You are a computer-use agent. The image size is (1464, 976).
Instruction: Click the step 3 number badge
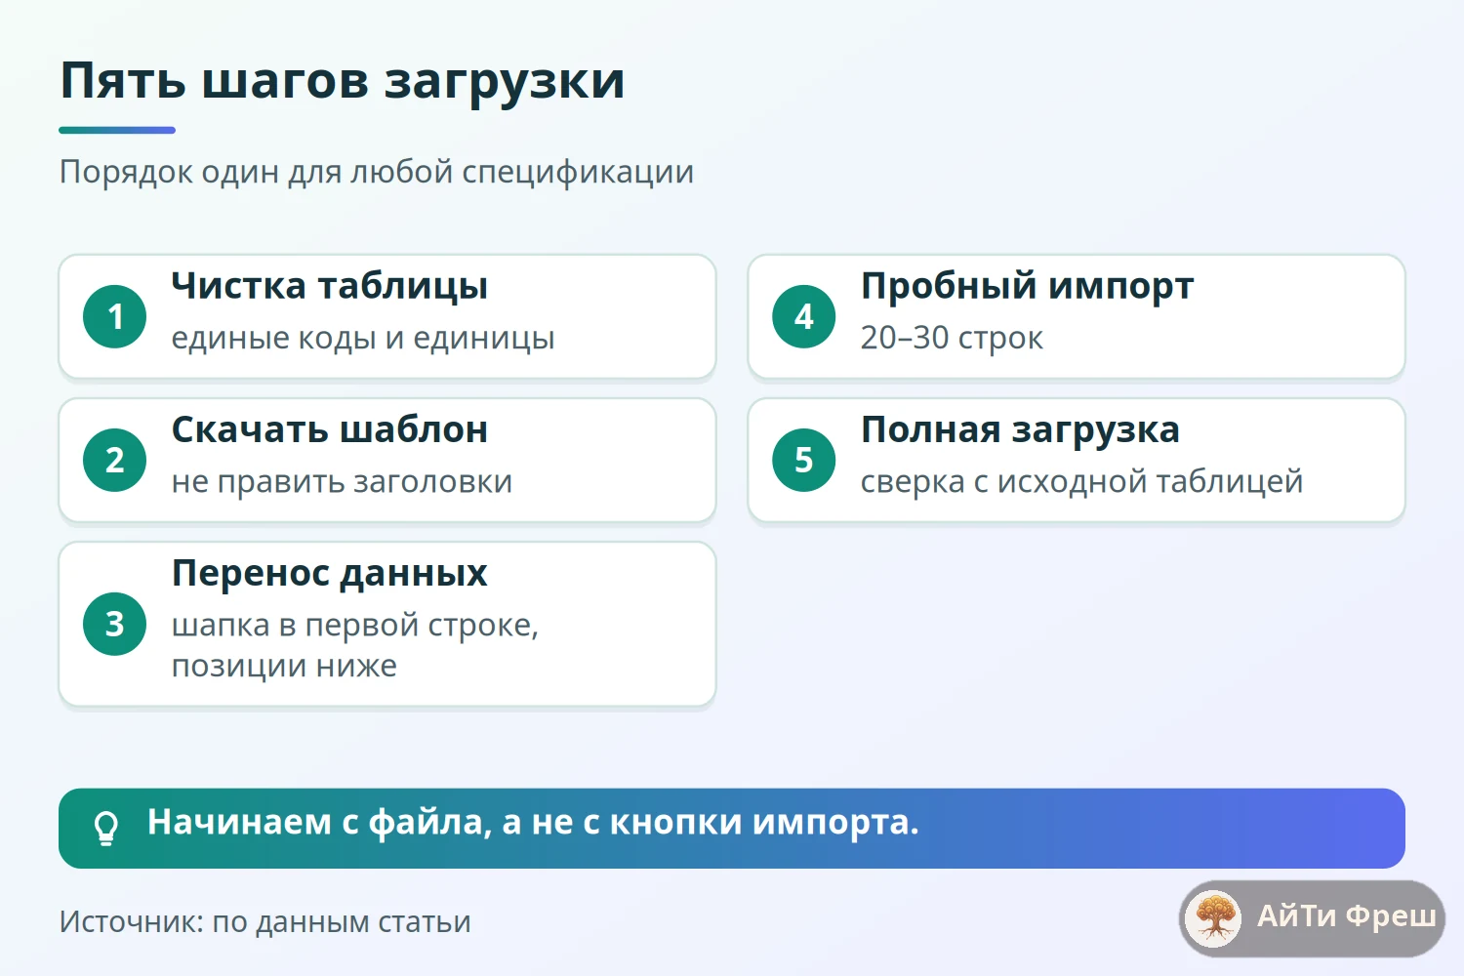(115, 624)
